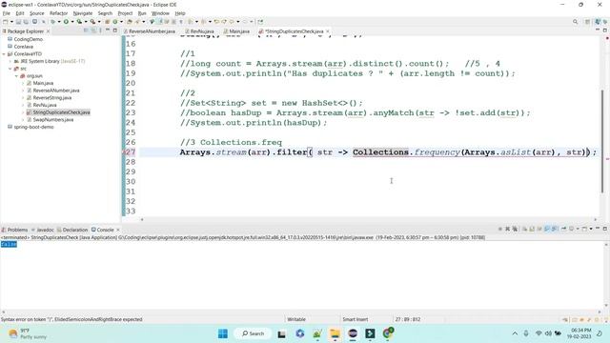The height and width of the screenshot is (343, 610).
Task: Click the External Tools toolbar icon
Action: (x=92, y=22)
